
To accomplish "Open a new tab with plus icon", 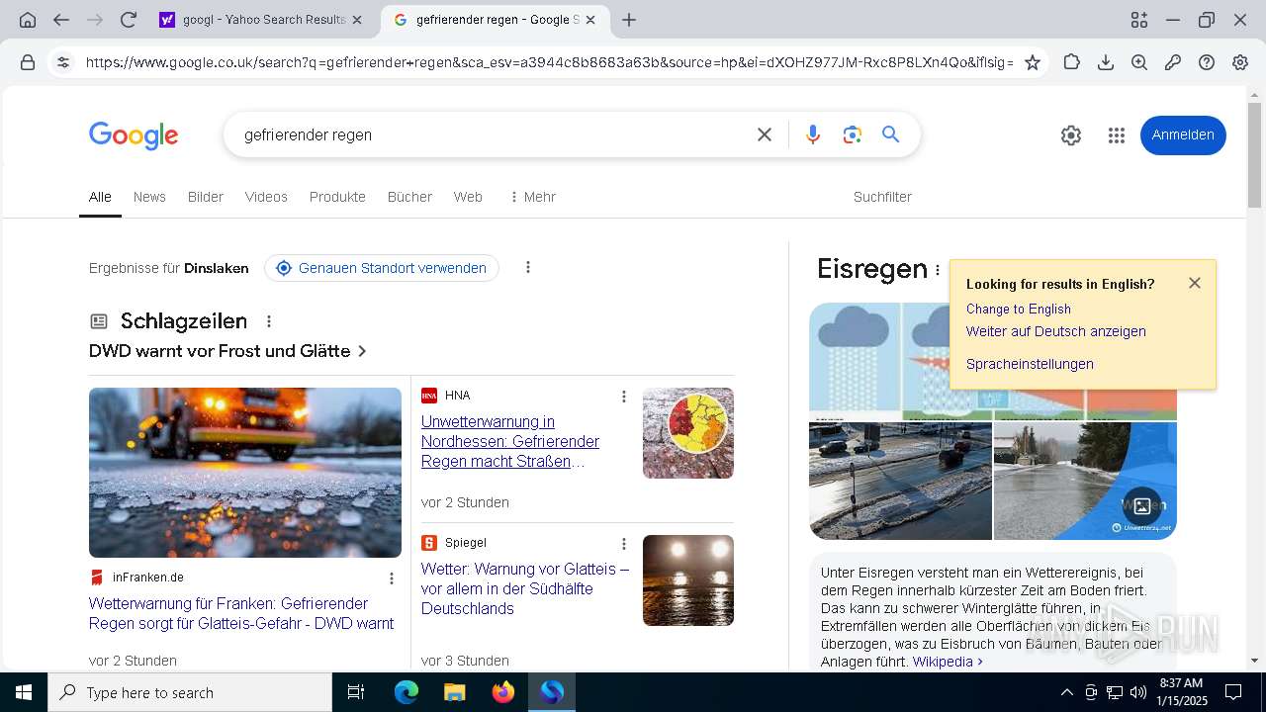I will [x=629, y=20].
